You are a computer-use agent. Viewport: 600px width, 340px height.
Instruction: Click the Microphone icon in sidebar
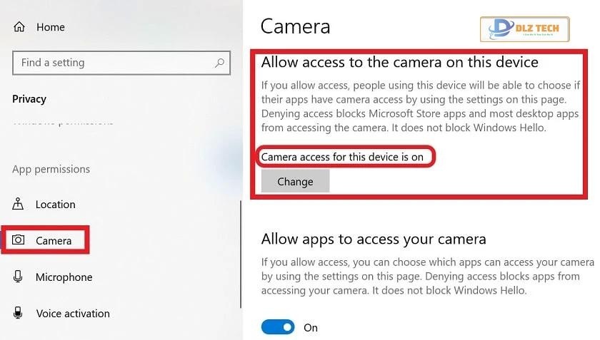[19, 277]
